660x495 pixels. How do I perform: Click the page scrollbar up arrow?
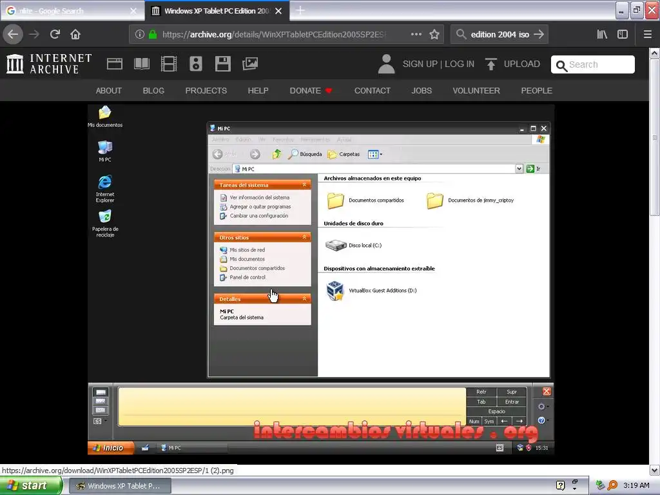tap(654, 53)
